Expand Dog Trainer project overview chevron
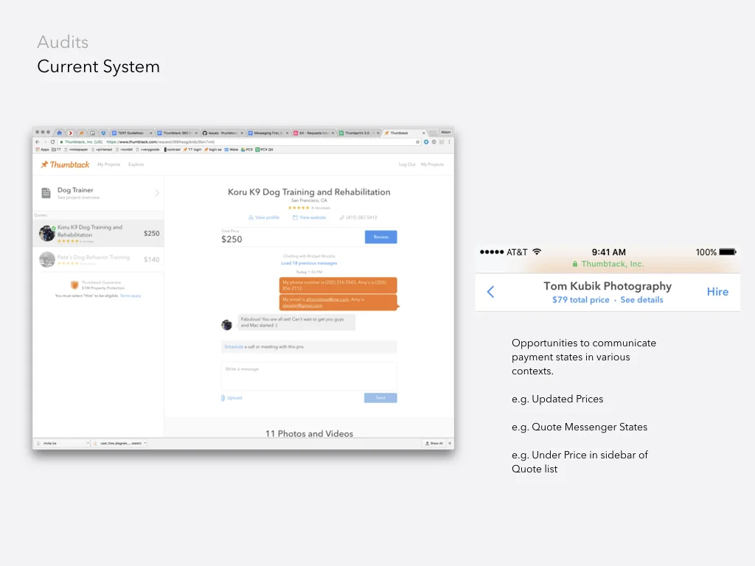Viewport: 755px width, 566px height. [x=157, y=193]
